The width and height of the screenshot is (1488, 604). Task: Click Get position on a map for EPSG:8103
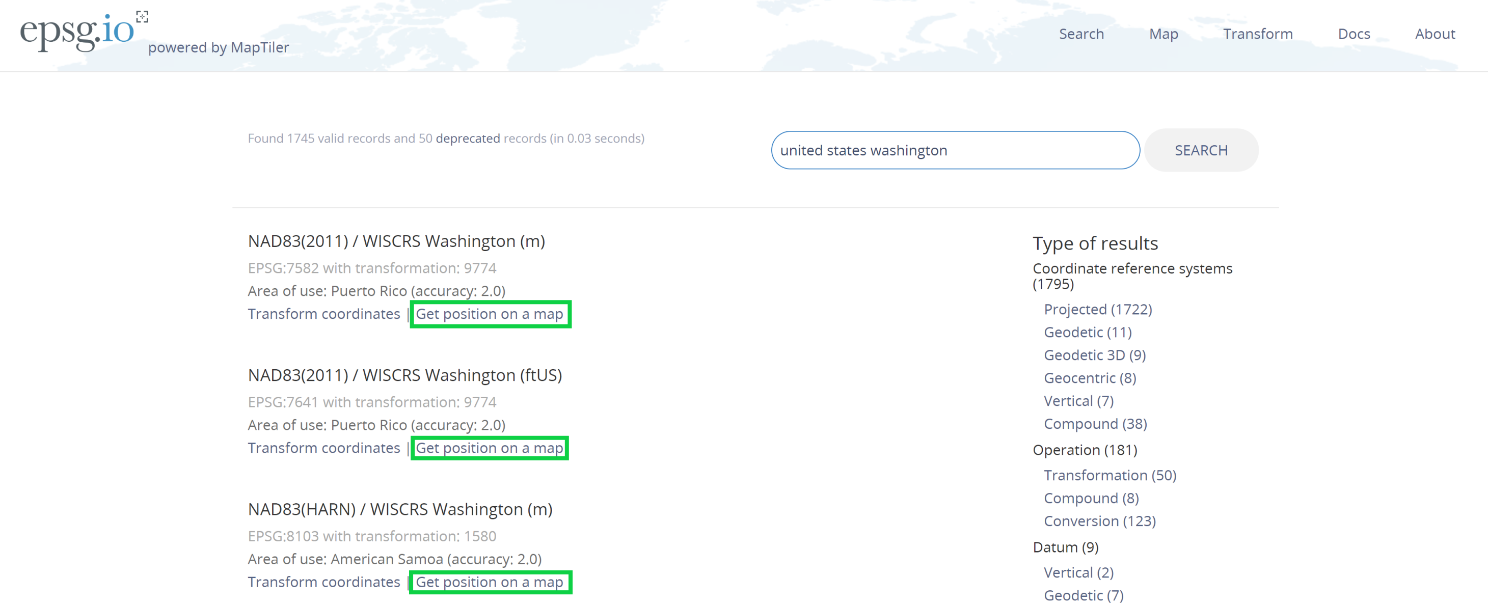tap(489, 582)
